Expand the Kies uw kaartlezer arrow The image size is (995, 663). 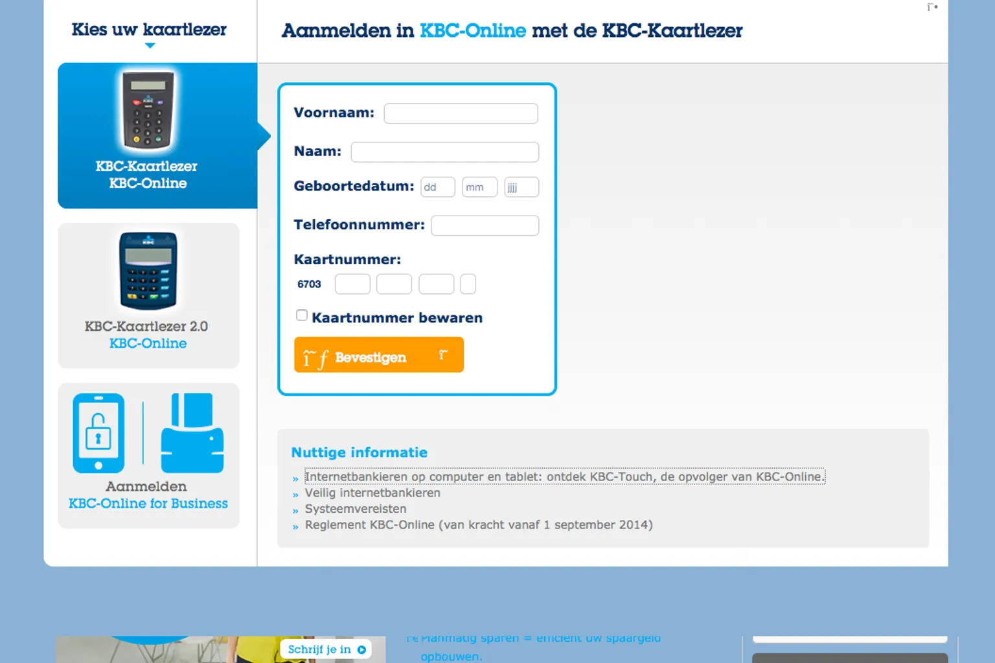pos(150,46)
